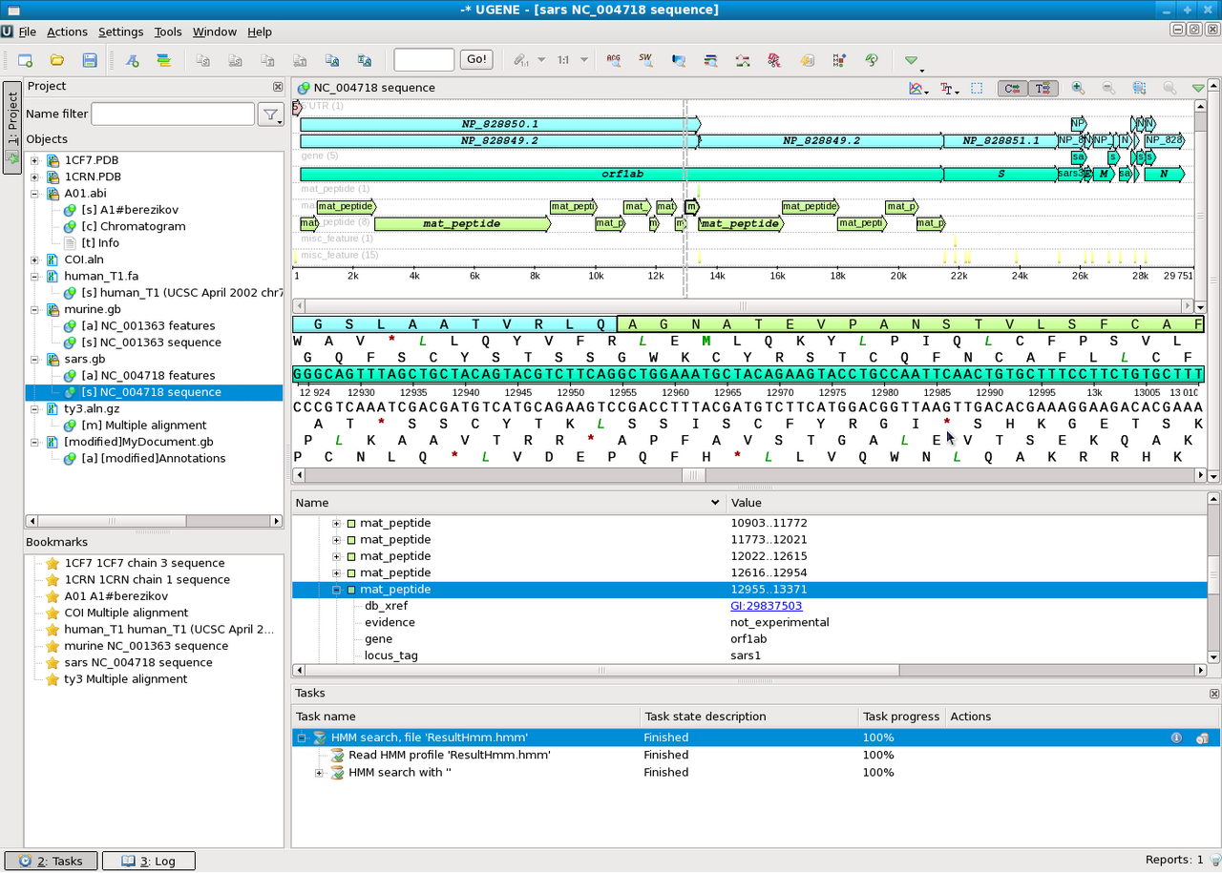This screenshot has height=873, width=1222.
Task: Open the Help menu
Action: [x=260, y=31]
